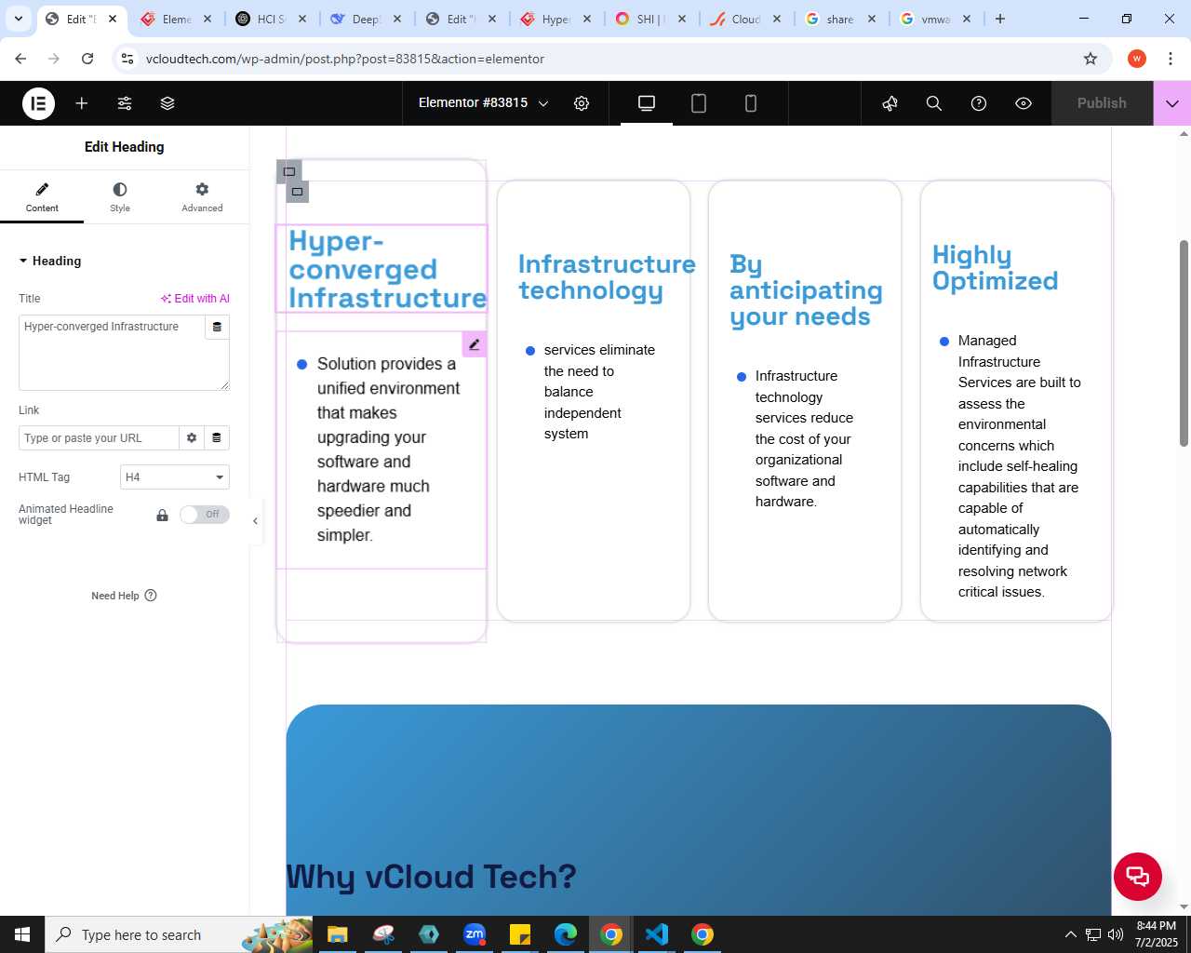
Task: Open the red chat bubble button
Action: pyautogui.click(x=1138, y=877)
